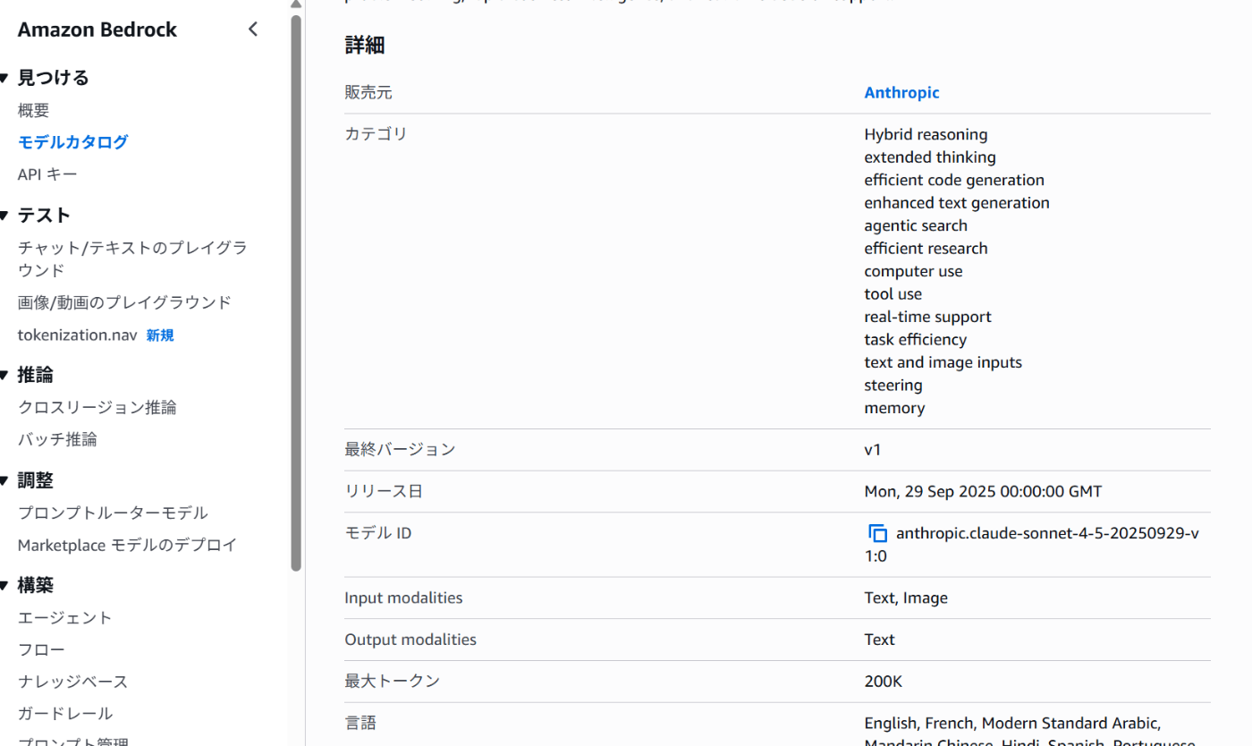
Task: Click the 新規 badge beside tokenization.nav
Action: (x=160, y=335)
